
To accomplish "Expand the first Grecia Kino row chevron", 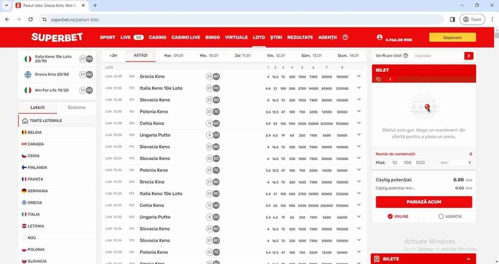I will click(359, 76).
